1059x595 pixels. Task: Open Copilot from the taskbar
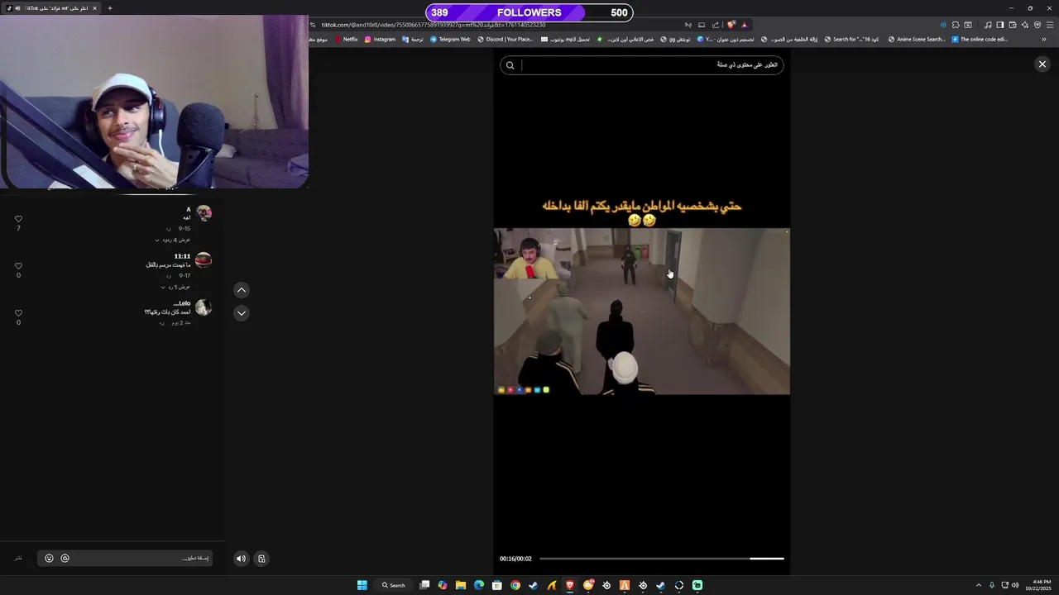[443, 585]
